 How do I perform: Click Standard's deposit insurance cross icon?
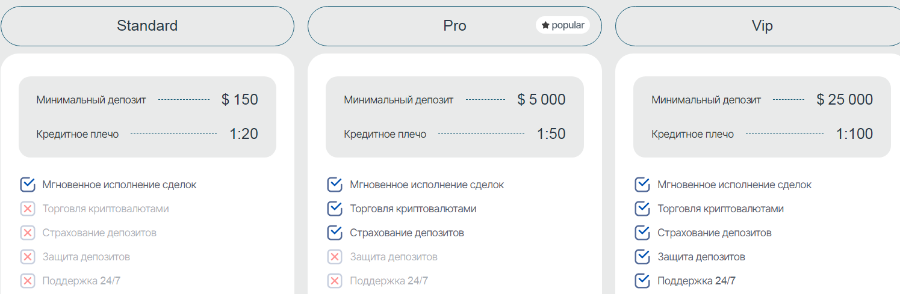pos(28,233)
